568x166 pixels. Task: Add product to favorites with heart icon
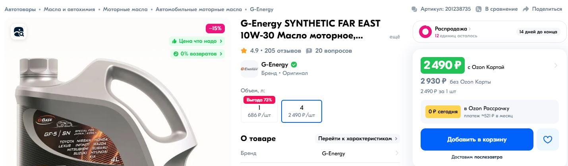[548, 139]
